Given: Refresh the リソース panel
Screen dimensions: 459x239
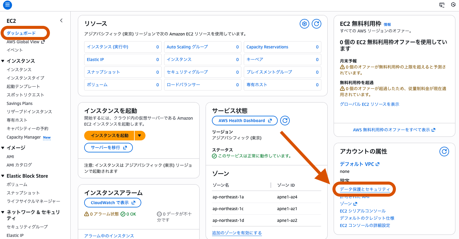Looking at the screenshot, I should pos(317,24).
